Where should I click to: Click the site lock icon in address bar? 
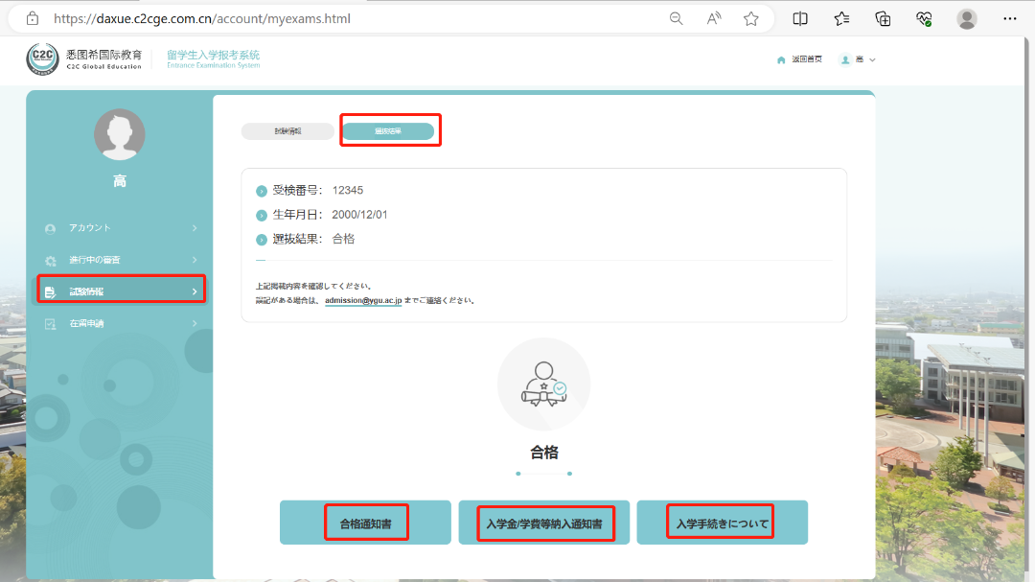click(x=33, y=18)
